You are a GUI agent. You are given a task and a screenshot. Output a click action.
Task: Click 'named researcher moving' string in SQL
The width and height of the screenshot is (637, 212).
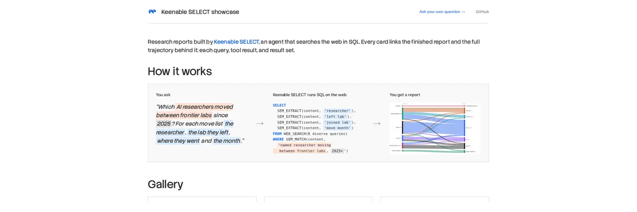[304, 145]
